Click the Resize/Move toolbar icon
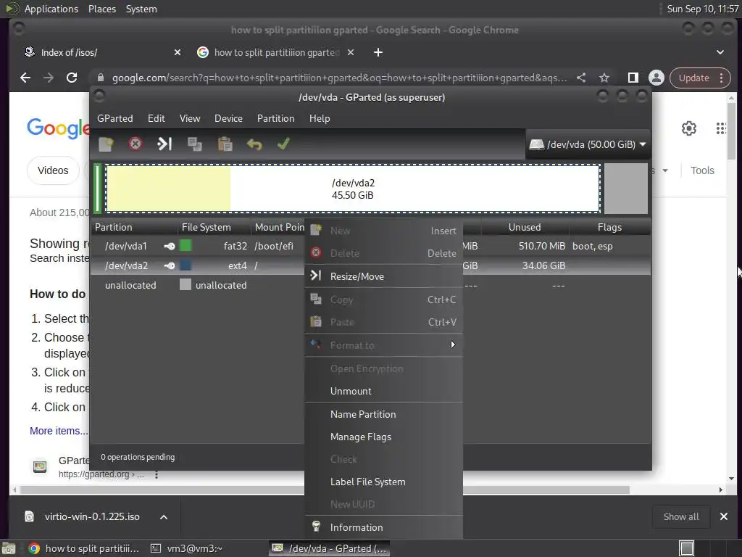742x557 pixels. (164, 144)
